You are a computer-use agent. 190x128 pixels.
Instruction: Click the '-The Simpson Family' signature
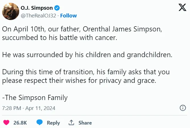35,97
